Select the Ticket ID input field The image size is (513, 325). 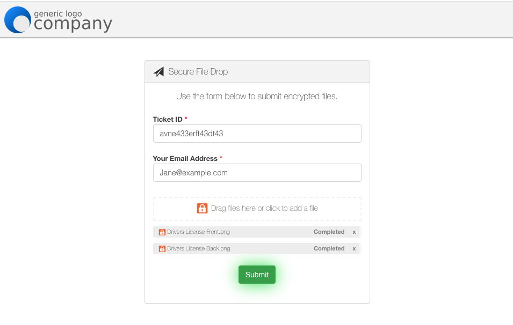click(x=257, y=133)
